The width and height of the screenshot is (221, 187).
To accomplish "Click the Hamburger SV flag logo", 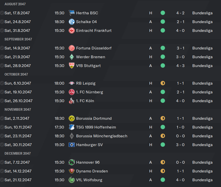I will tap(72, 145).
